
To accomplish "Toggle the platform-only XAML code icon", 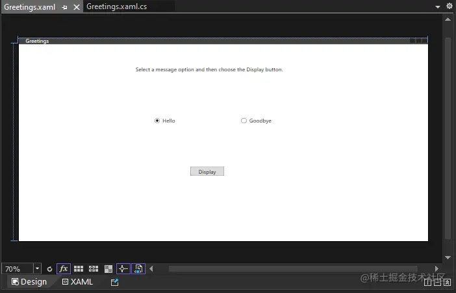I will click(138, 268).
